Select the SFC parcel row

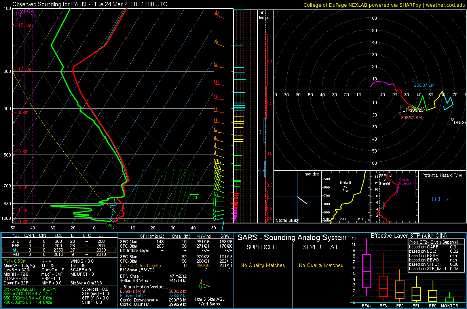(60, 240)
